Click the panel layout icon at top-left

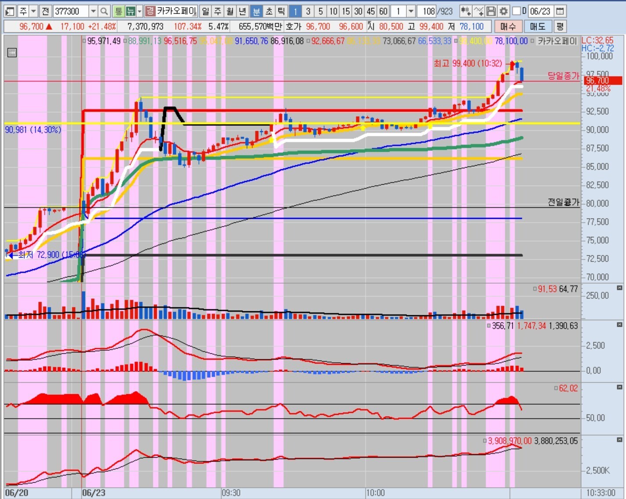coord(10,11)
